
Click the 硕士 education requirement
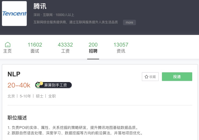pyautogui.click(x=40, y=96)
